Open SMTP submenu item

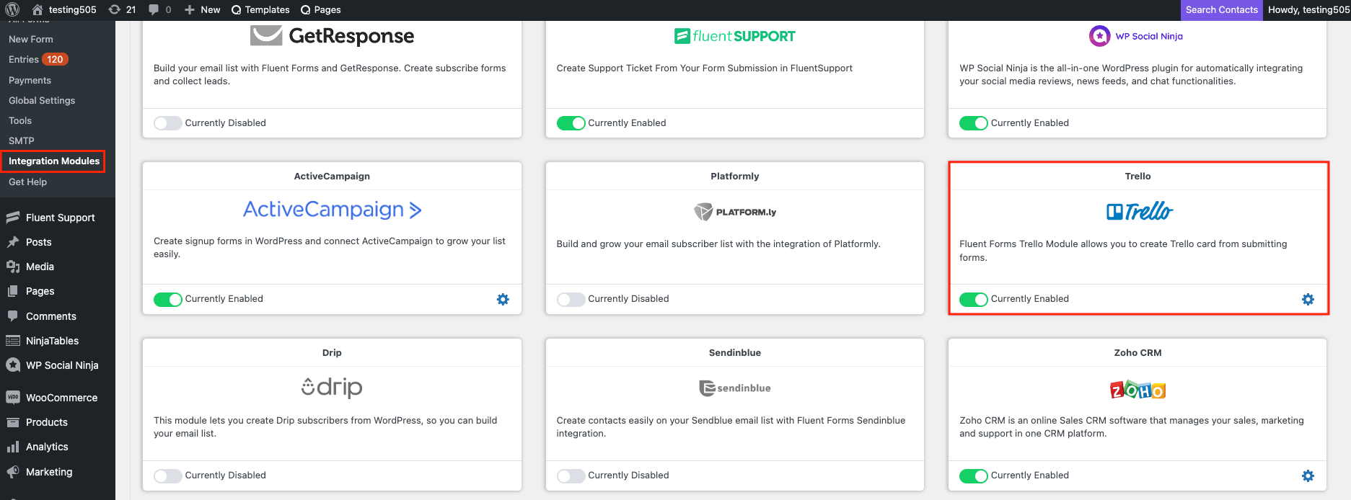[x=22, y=140]
